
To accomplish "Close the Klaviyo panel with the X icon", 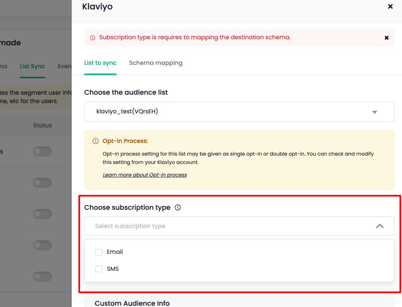I will (390, 6).
